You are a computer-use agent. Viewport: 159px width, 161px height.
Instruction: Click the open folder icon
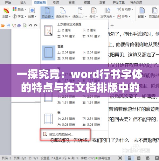pos(3,26)
